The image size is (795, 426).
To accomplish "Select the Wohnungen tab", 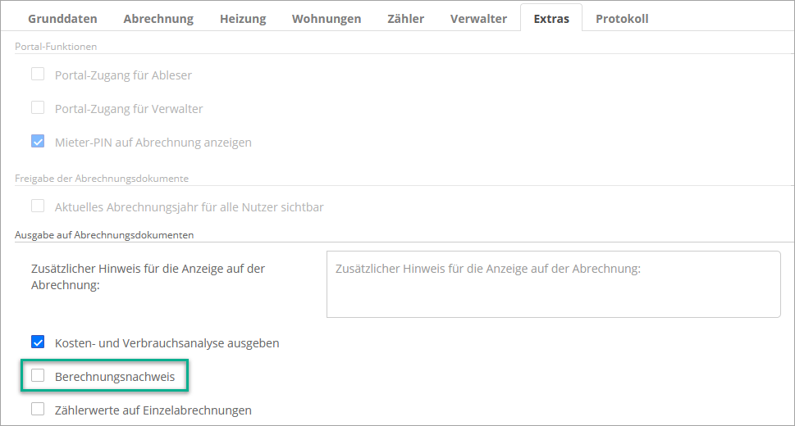I will (x=326, y=18).
